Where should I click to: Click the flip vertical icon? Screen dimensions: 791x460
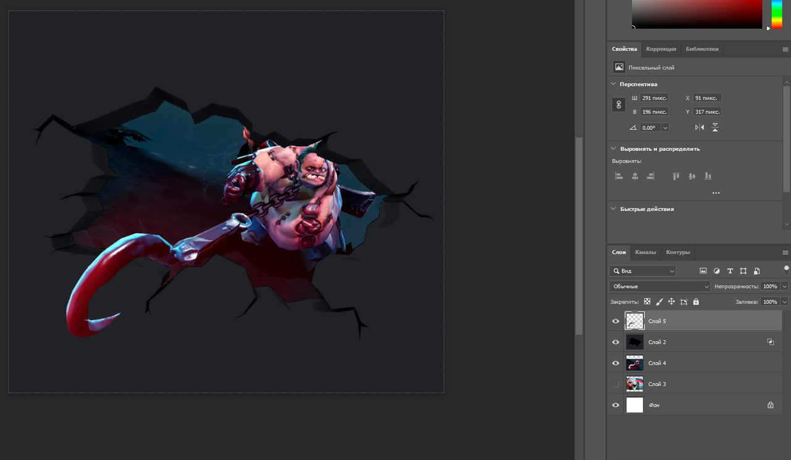tap(715, 127)
